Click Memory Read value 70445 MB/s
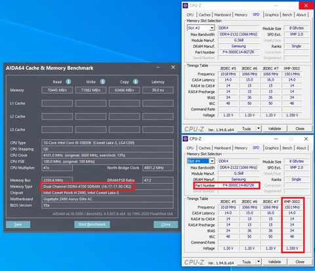Image resolution: width=315 pixels, height=271 pixels. 57,90
